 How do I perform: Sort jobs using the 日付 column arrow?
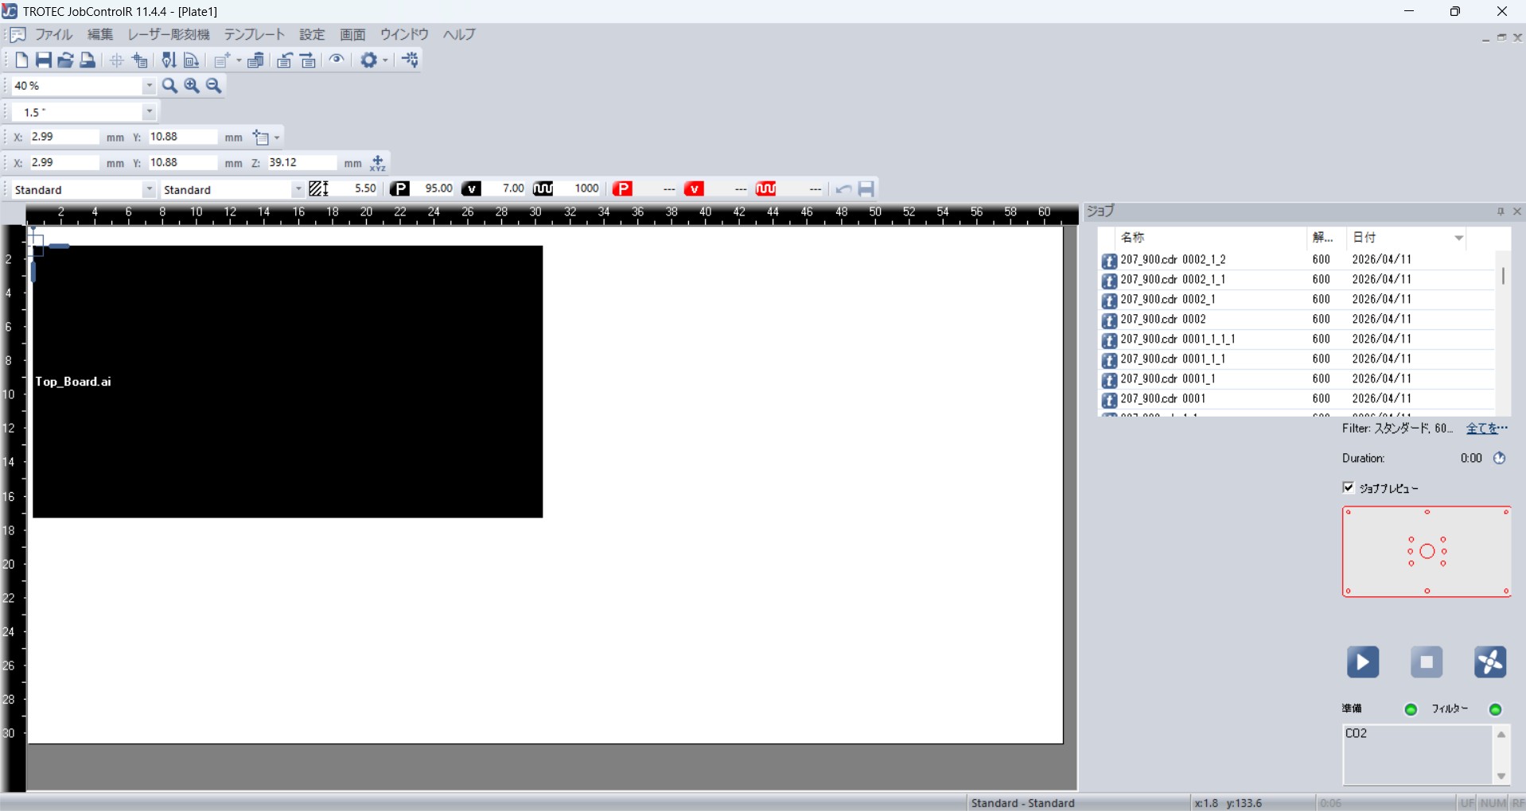coord(1459,238)
